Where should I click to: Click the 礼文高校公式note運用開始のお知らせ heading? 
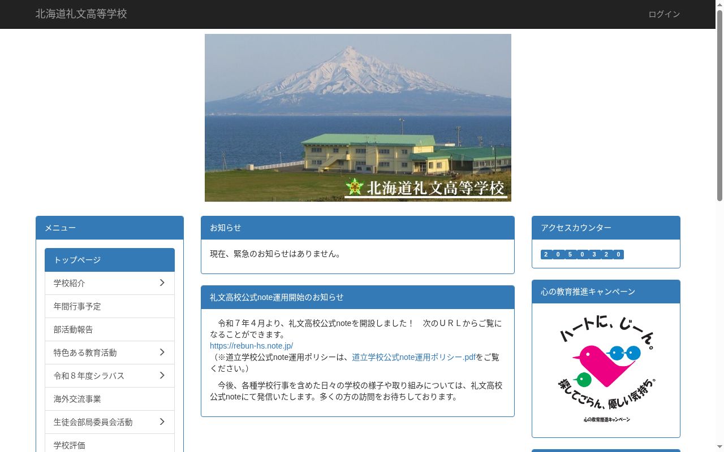357,297
